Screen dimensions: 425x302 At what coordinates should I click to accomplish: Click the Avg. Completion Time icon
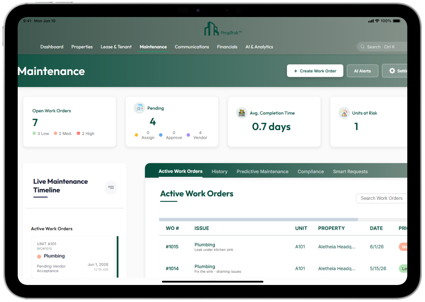coord(242,113)
